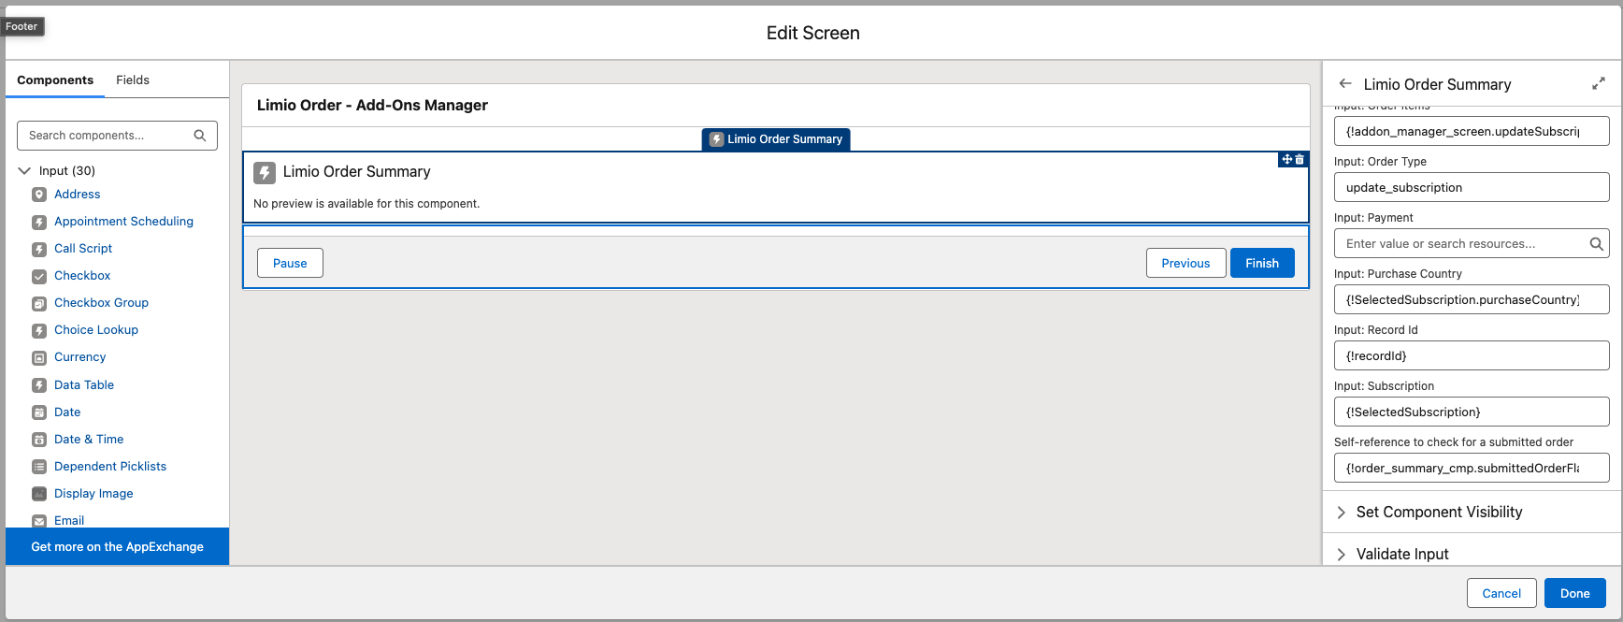
Task: Select the Data Table component
Action: 84,384
